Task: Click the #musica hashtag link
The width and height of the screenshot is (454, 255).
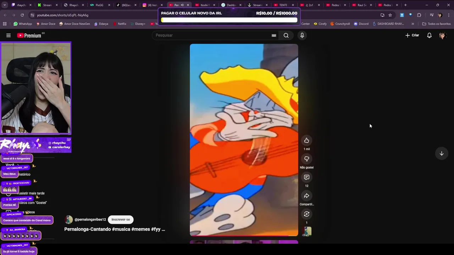Action: click(x=121, y=229)
